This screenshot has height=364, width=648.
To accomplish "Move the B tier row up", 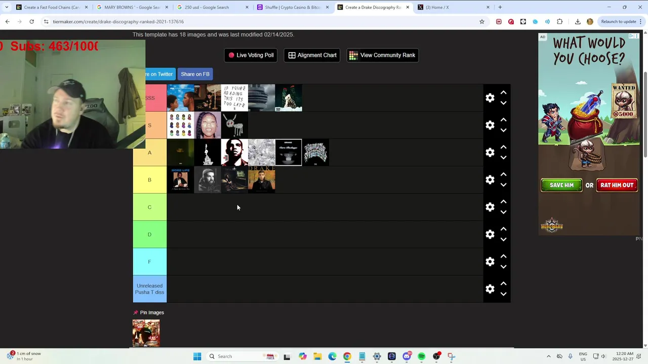I will (x=503, y=174).
